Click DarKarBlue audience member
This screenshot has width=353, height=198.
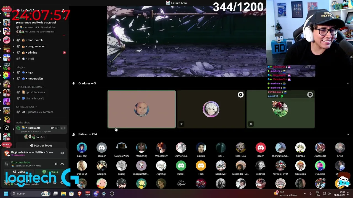[x=181, y=150]
